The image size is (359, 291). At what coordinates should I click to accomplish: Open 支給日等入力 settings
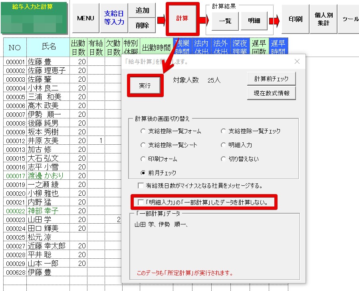[114, 18]
